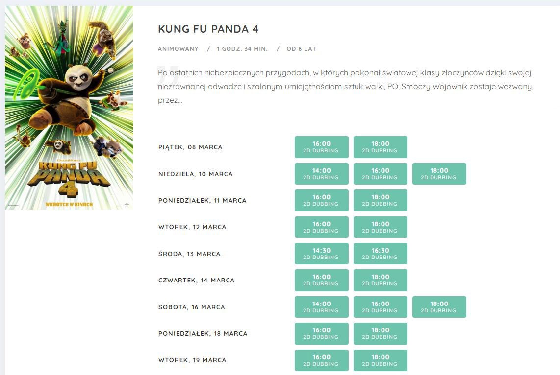Open the KUNG FU PANDA 4 title link
This screenshot has height=375, width=560.
point(208,29)
